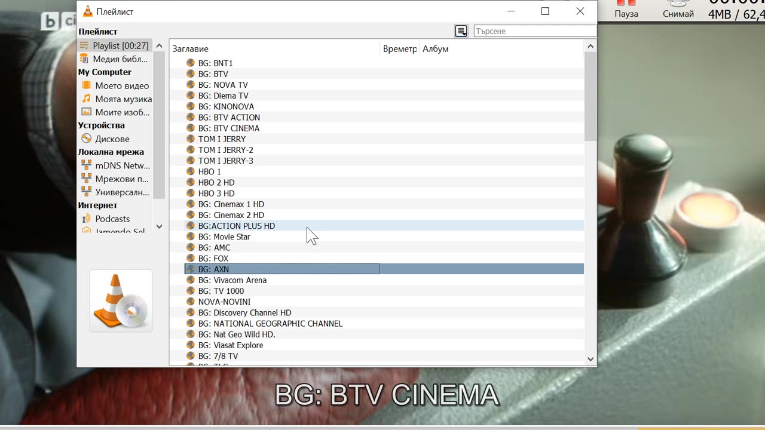Image resolution: width=765 pixels, height=430 pixels.
Task: Select the Playlist [00:27] sidebar item
Action: click(115, 45)
